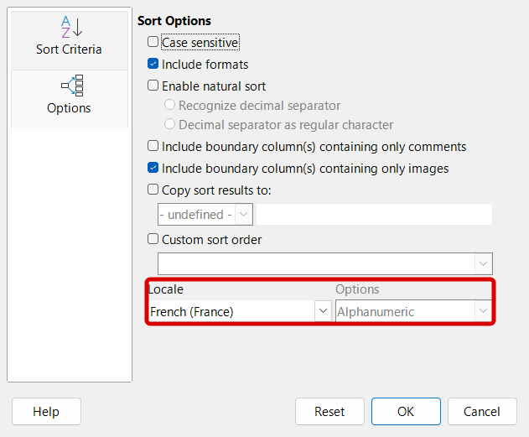Viewport: 529px width, 437px height.
Task: Click the Options tree-structure icon
Action: (69, 86)
